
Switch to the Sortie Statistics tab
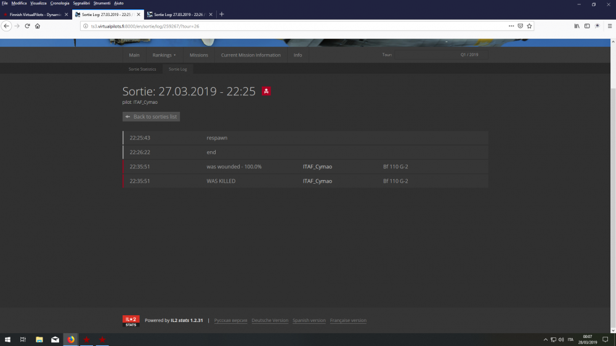coord(142,69)
